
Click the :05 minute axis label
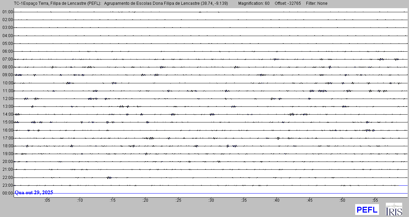point(47,200)
